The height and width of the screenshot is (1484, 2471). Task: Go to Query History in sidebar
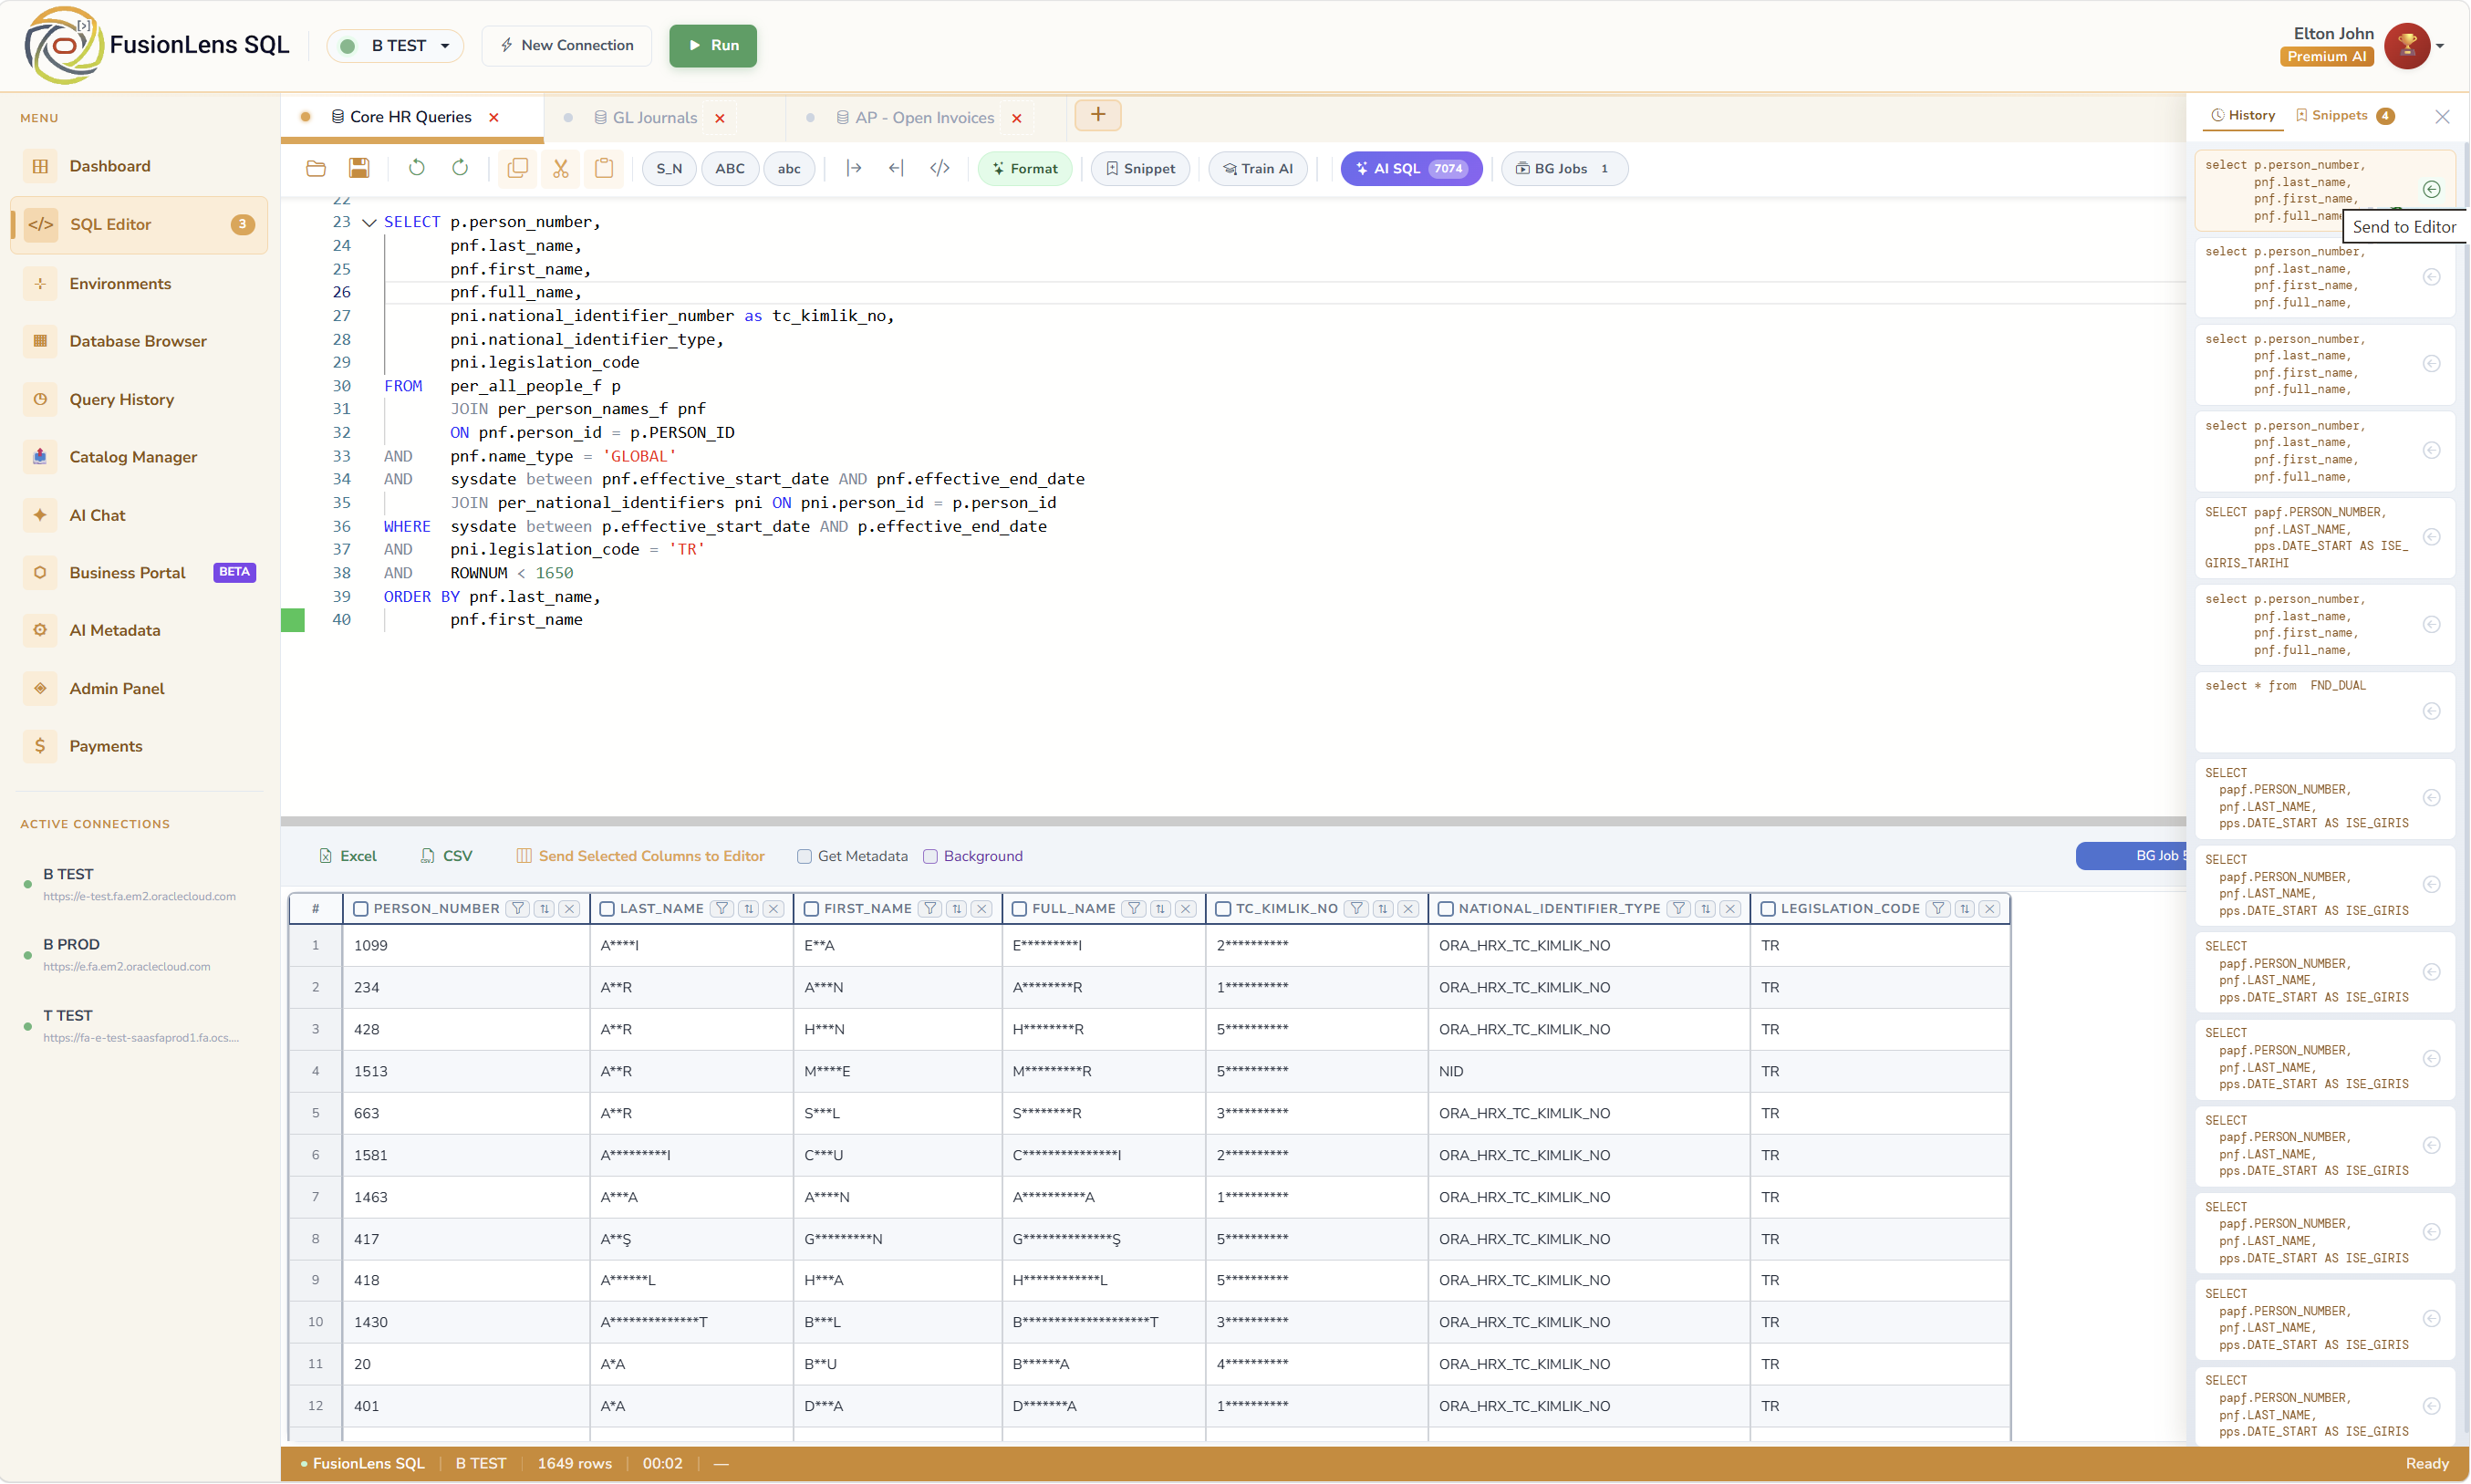[x=139, y=399]
